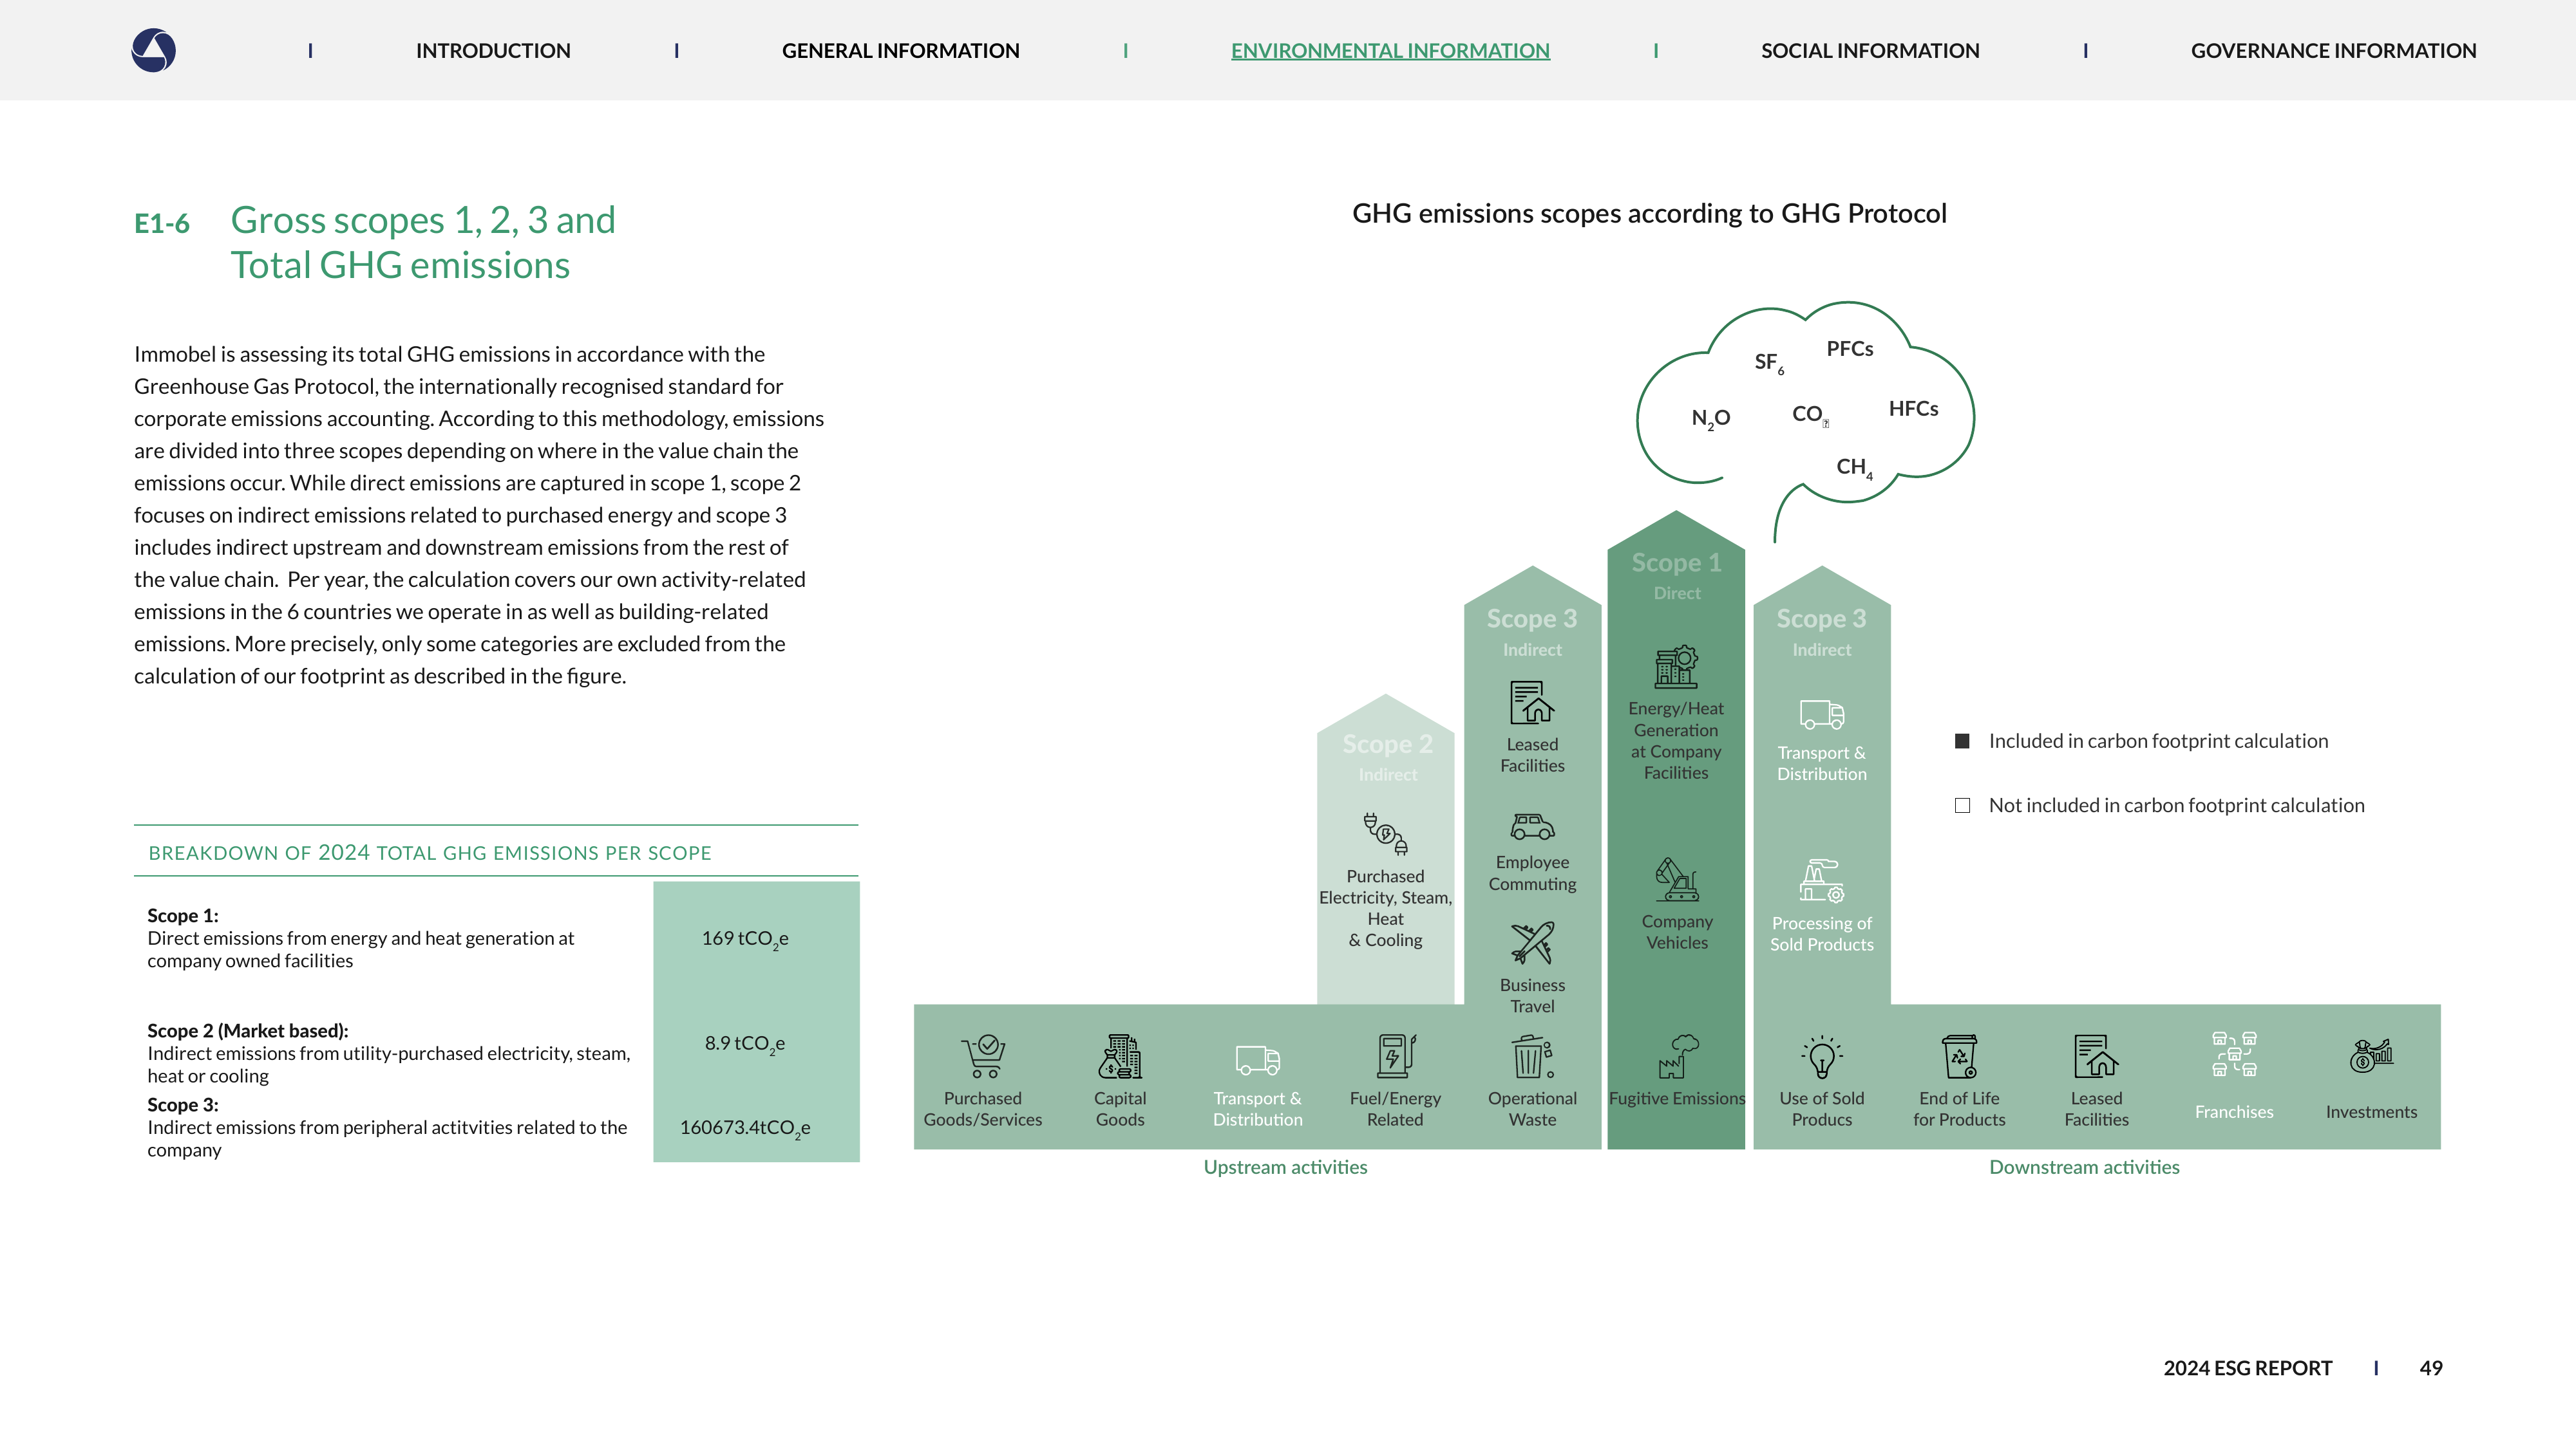This screenshot has width=2576, height=1448.
Task: Click the empty Not included legend square
Action: click(x=1962, y=806)
